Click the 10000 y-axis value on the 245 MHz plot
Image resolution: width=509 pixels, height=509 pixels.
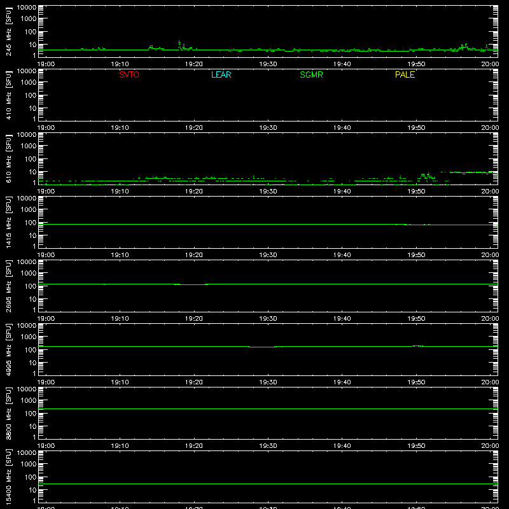27,8
